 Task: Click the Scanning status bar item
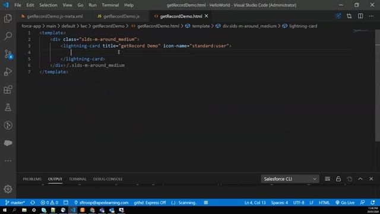point(184,203)
